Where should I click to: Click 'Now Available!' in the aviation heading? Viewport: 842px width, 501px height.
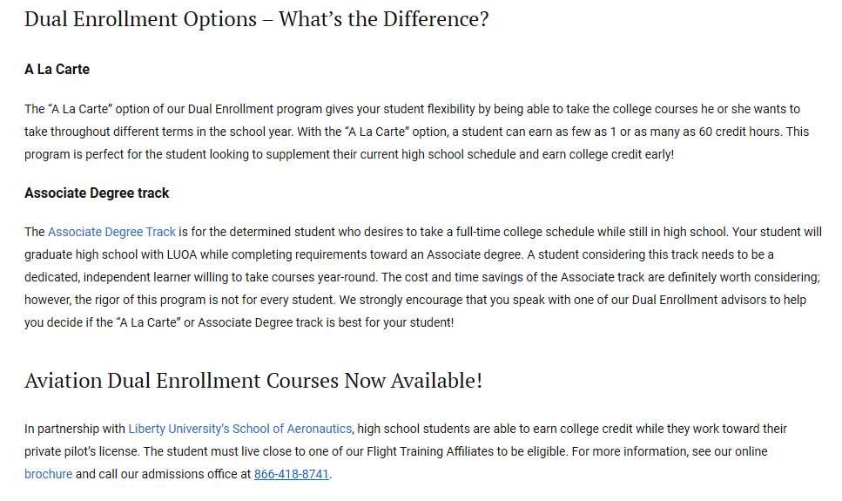413,381
